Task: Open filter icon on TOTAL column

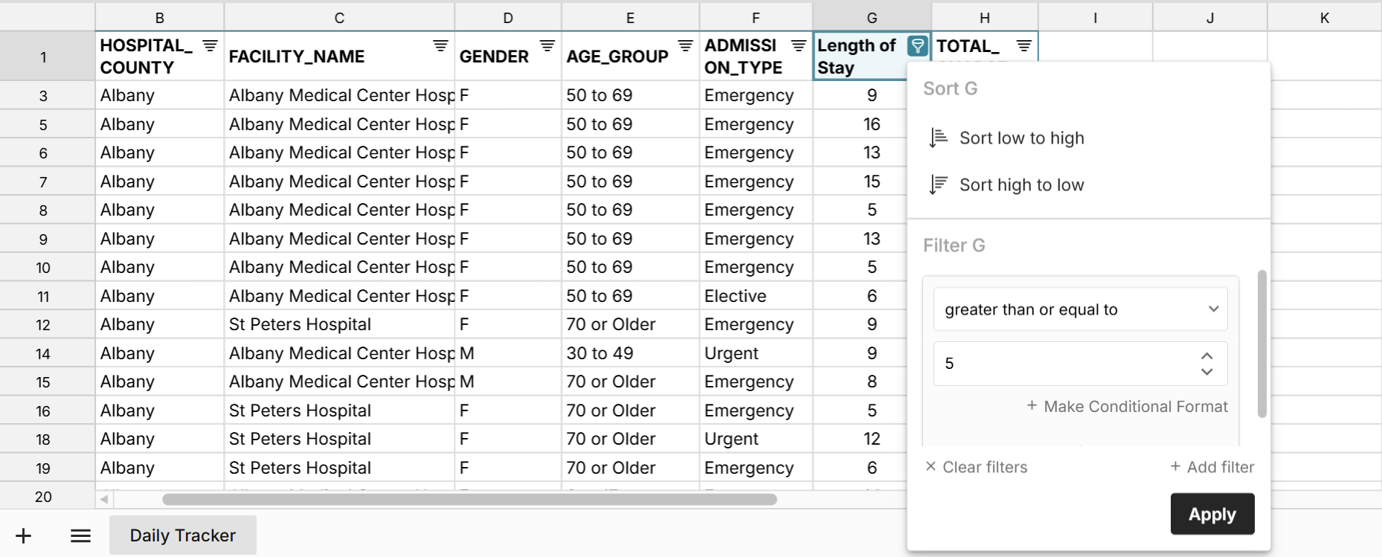Action: (1023, 46)
